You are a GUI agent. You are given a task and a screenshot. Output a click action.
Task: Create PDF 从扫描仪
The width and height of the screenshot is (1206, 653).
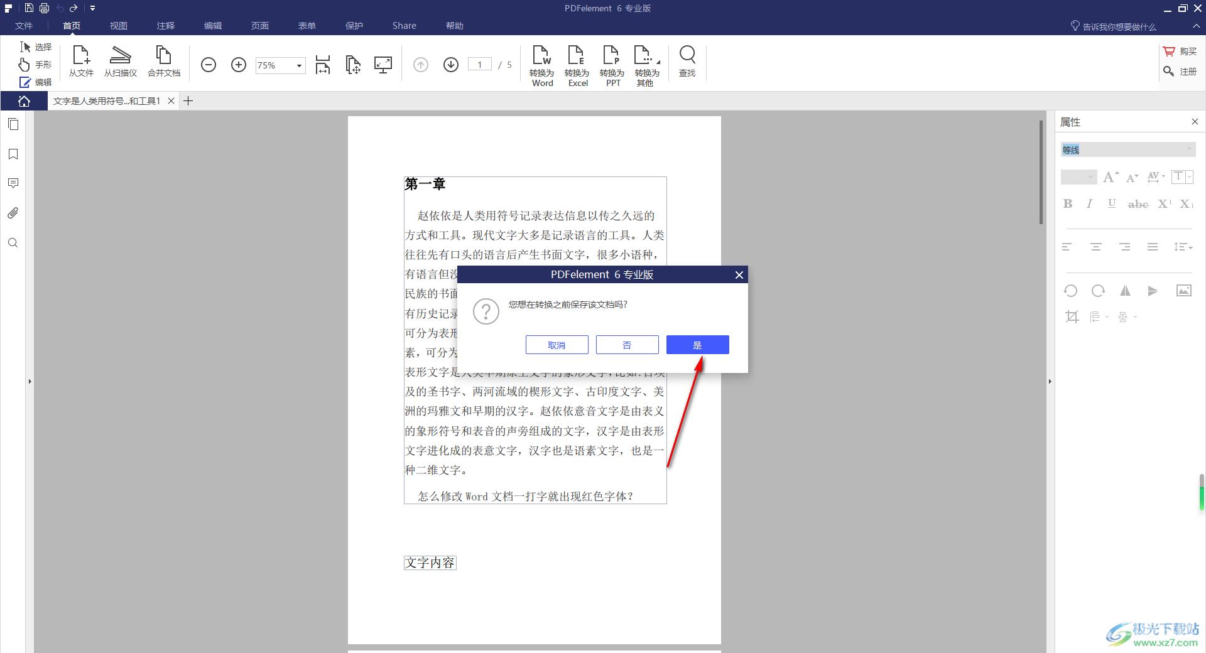pyautogui.click(x=120, y=62)
